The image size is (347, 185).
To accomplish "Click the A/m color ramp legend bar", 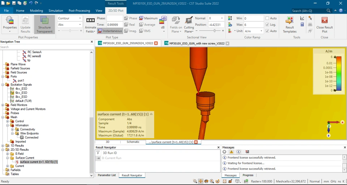I will pos(339,74).
